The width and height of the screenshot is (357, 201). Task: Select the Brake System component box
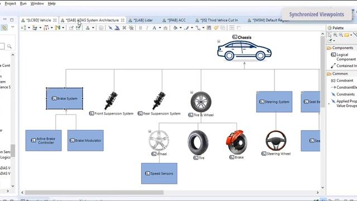(65, 98)
